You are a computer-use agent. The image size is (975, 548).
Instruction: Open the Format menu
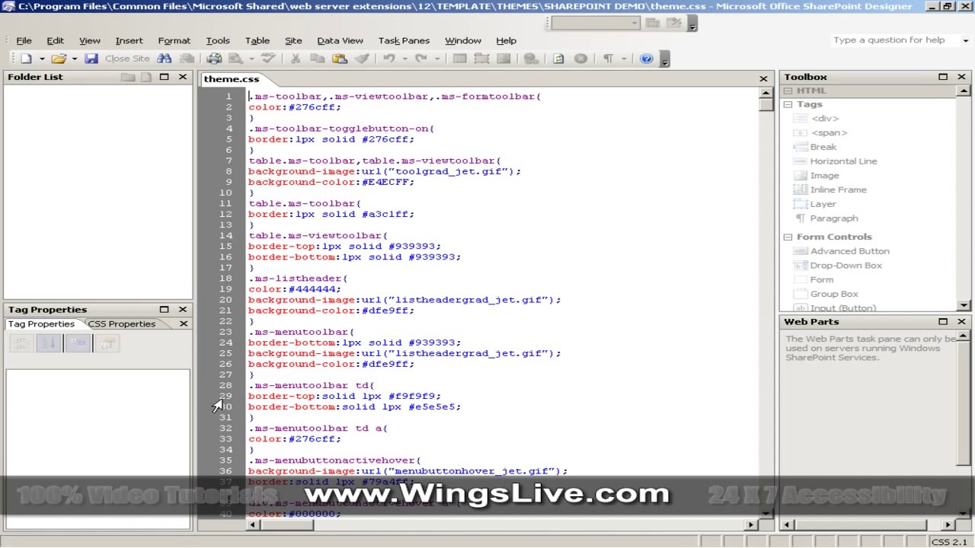tap(174, 40)
